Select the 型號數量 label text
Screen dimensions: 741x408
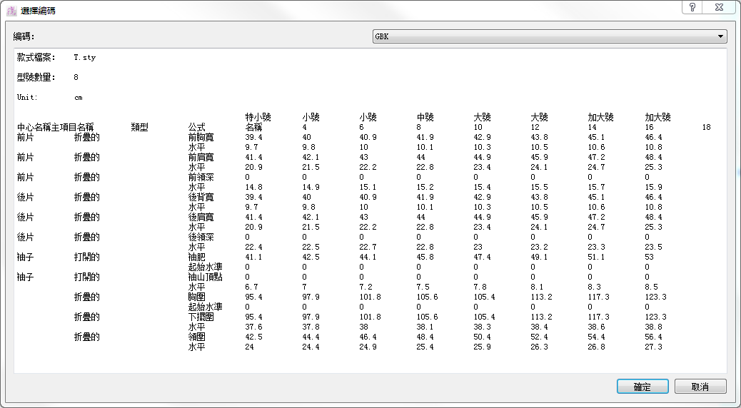36,77
